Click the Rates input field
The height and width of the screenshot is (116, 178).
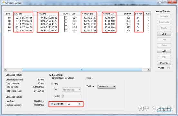click(72, 96)
